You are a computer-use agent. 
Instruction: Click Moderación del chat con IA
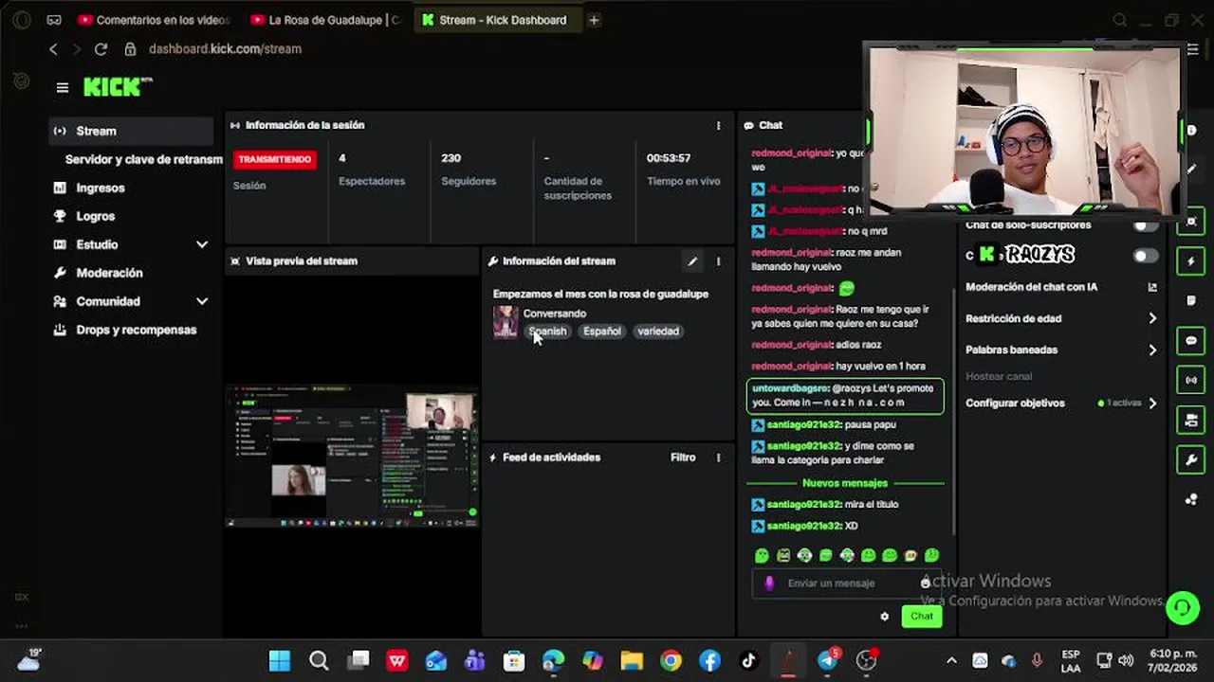(x=1031, y=287)
